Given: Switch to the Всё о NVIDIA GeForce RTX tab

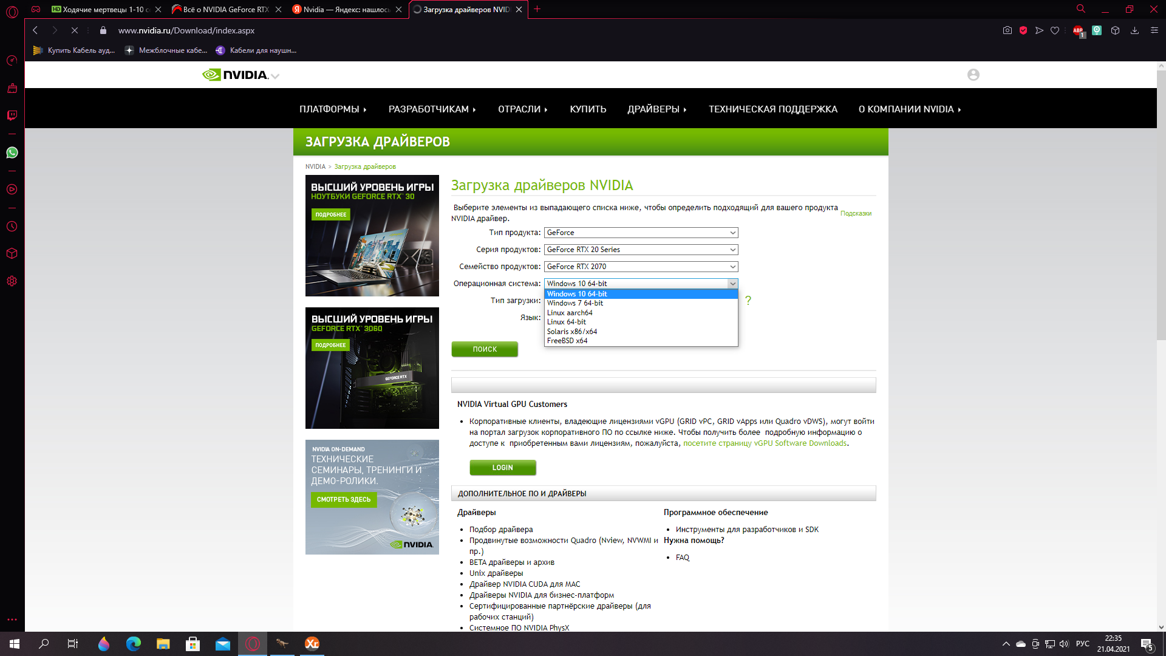Looking at the screenshot, I should 225,9.
